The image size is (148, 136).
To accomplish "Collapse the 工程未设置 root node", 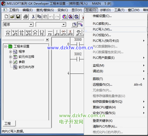I will point(6,46).
